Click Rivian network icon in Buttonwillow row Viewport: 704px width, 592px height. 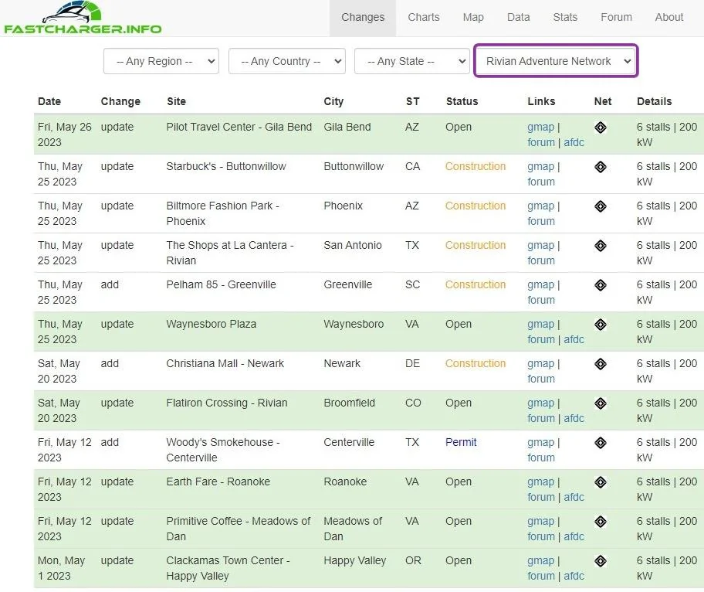click(601, 167)
